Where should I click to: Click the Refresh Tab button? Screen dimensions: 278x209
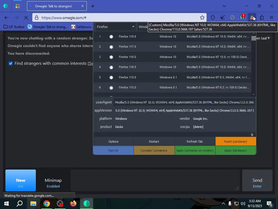coord(195,142)
